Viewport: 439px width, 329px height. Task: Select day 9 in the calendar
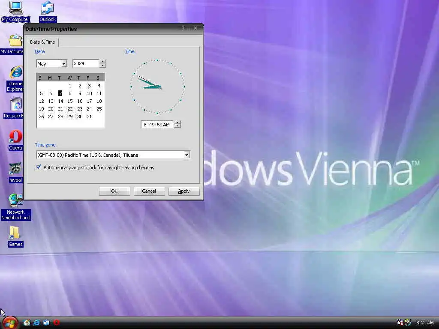[80, 93]
